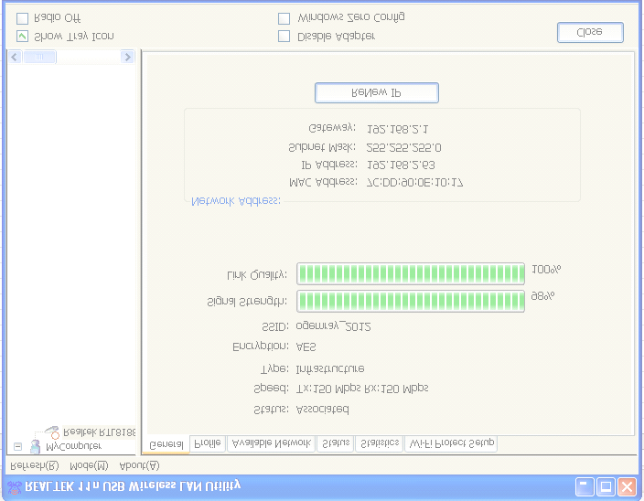644x501 pixels.
Task: Select the MyComputer computer icon
Action: pyautogui.click(x=36, y=446)
